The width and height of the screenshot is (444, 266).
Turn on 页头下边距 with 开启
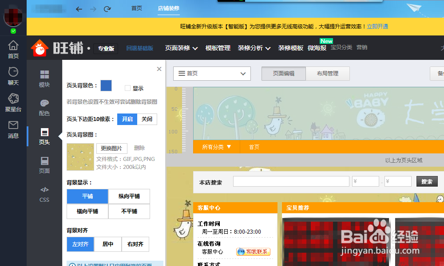tap(127, 119)
